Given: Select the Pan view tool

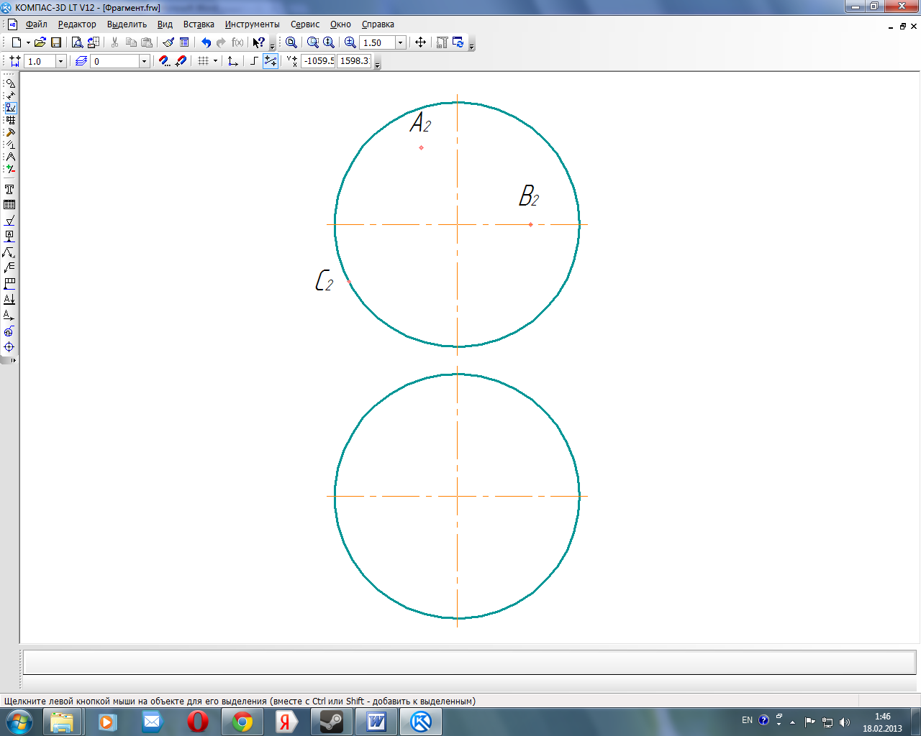Looking at the screenshot, I should pyautogui.click(x=421, y=42).
